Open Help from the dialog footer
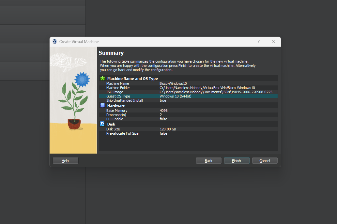Image resolution: width=337 pixels, height=224 pixels. pyautogui.click(x=65, y=160)
